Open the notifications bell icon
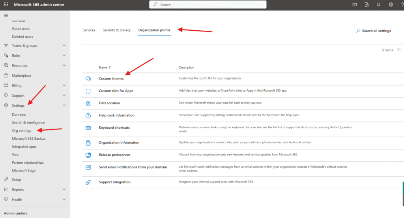This screenshot has height=218, width=404. coord(378,5)
